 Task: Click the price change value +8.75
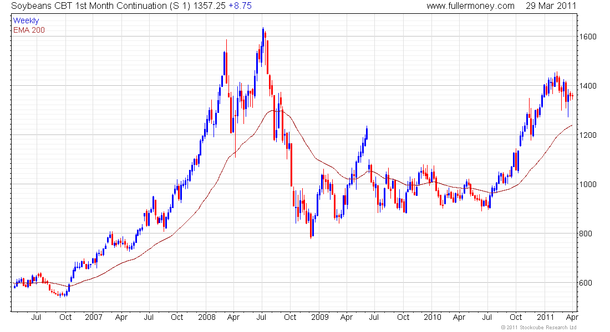(x=240, y=6)
